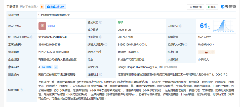The image size is (240, 107).
Task: Click help icon next to 注册资本
Action: pos(101,37)
